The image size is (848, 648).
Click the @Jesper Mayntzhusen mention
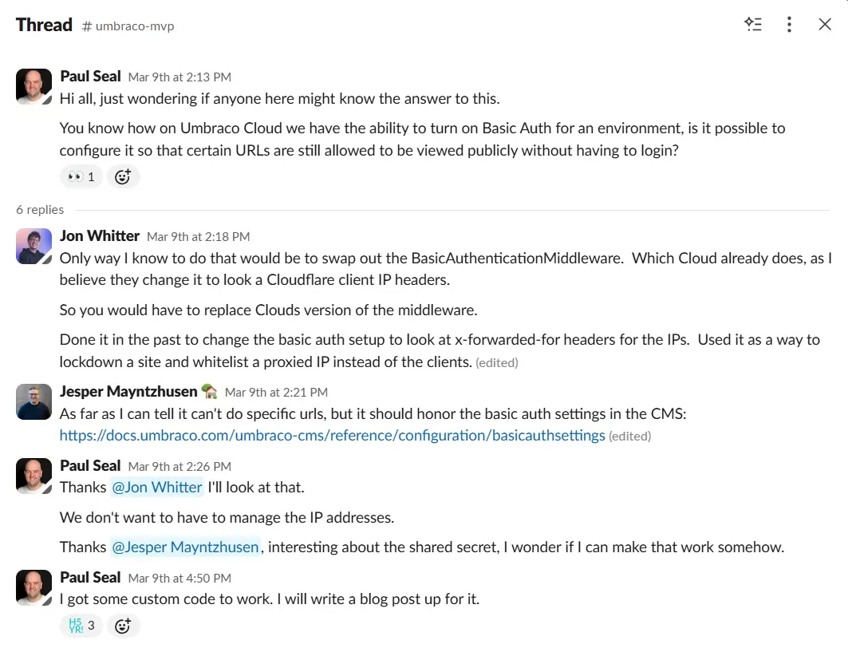point(185,547)
